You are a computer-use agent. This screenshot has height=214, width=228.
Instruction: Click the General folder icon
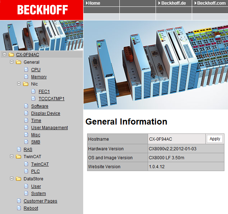[19, 62]
